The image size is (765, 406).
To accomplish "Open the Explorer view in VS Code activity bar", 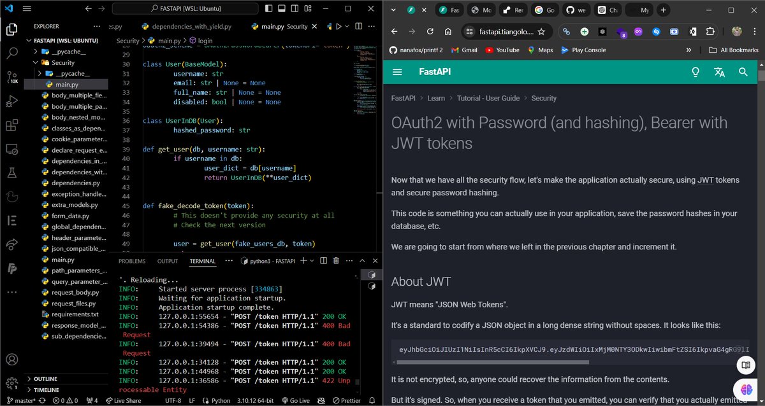I will click(11, 29).
